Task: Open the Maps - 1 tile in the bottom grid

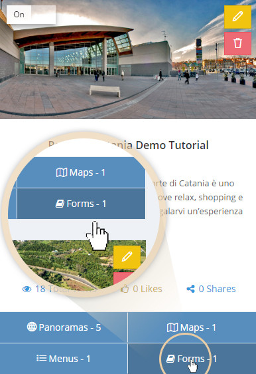Action: pos(192,327)
